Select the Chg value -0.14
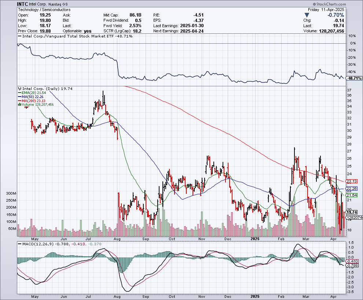This screenshot has height=300, width=363. (338, 21)
